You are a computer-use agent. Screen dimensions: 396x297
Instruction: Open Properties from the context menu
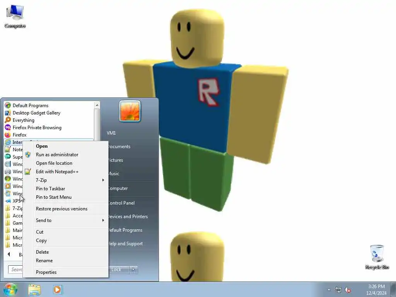tap(65, 272)
